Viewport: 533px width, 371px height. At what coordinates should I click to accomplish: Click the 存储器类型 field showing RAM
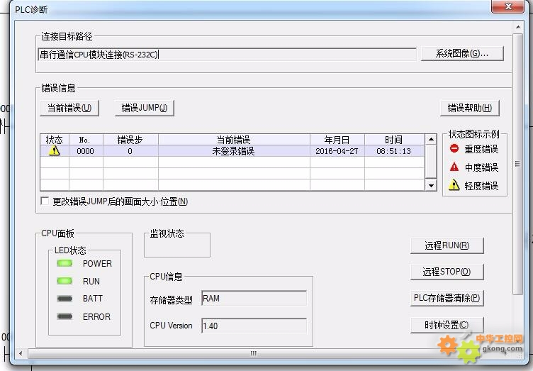[254, 298]
